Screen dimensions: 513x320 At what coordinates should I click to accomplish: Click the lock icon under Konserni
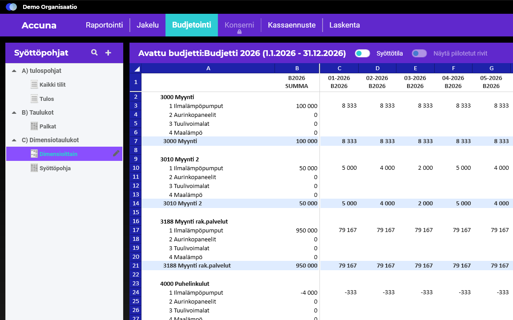(239, 32)
